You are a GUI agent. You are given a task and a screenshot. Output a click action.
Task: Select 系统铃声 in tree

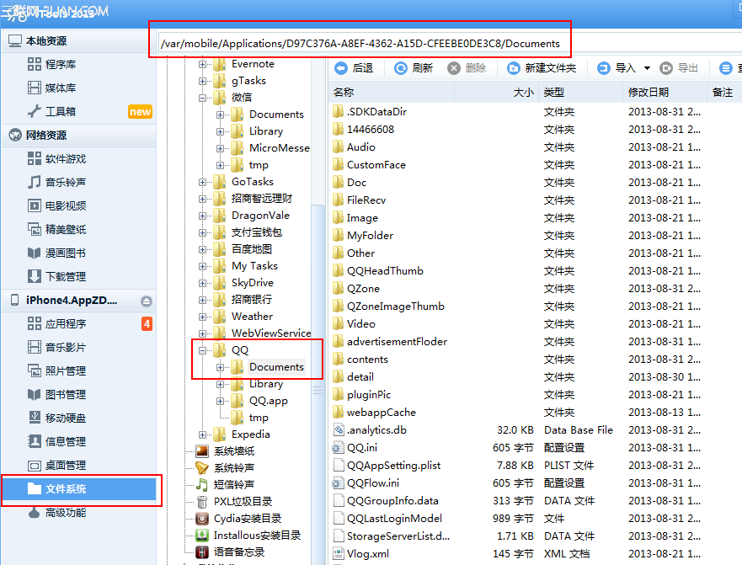pyautogui.click(x=234, y=468)
